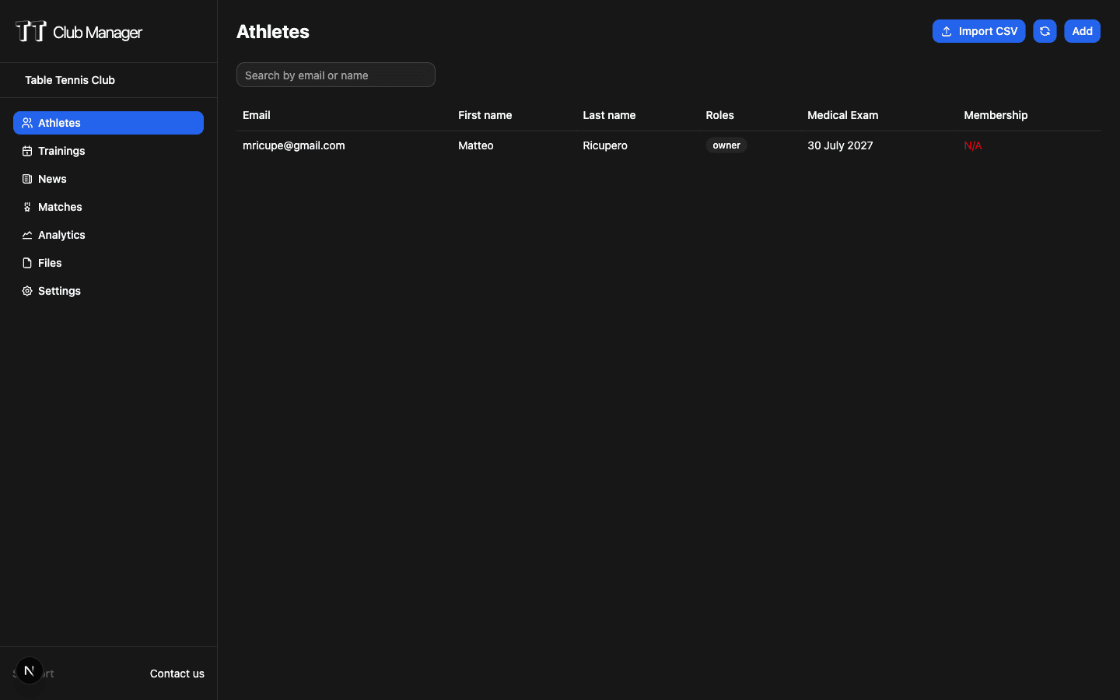This screenshot has height=700, width=1120.
Task: Sort by the Medical Exam column header
Action: click(x=842, y=115)
